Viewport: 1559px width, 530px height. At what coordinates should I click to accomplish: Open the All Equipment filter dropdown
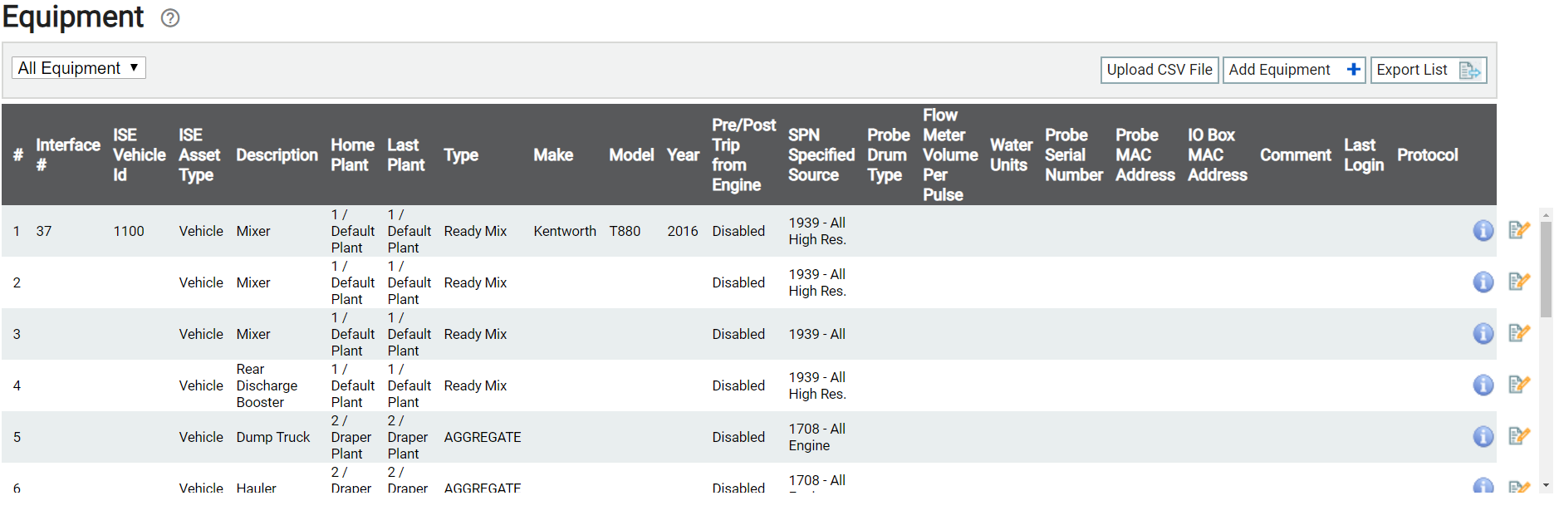(79, 68)
